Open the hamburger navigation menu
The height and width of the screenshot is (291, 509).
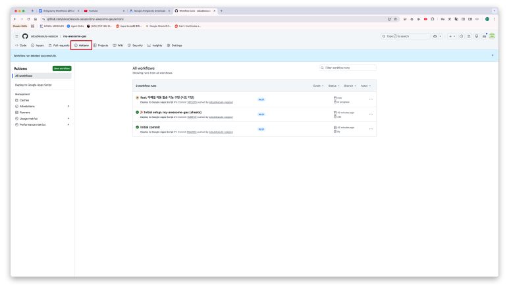click(x=17, y=36)
